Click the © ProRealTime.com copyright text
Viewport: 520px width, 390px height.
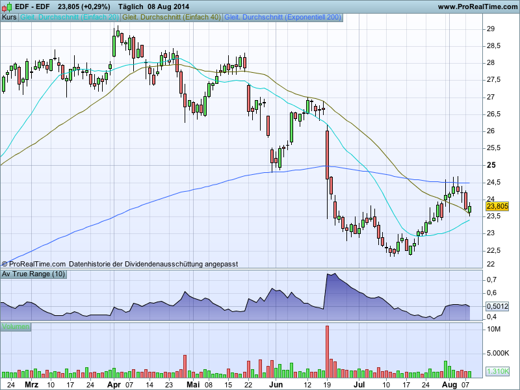(x=34, y=265)
